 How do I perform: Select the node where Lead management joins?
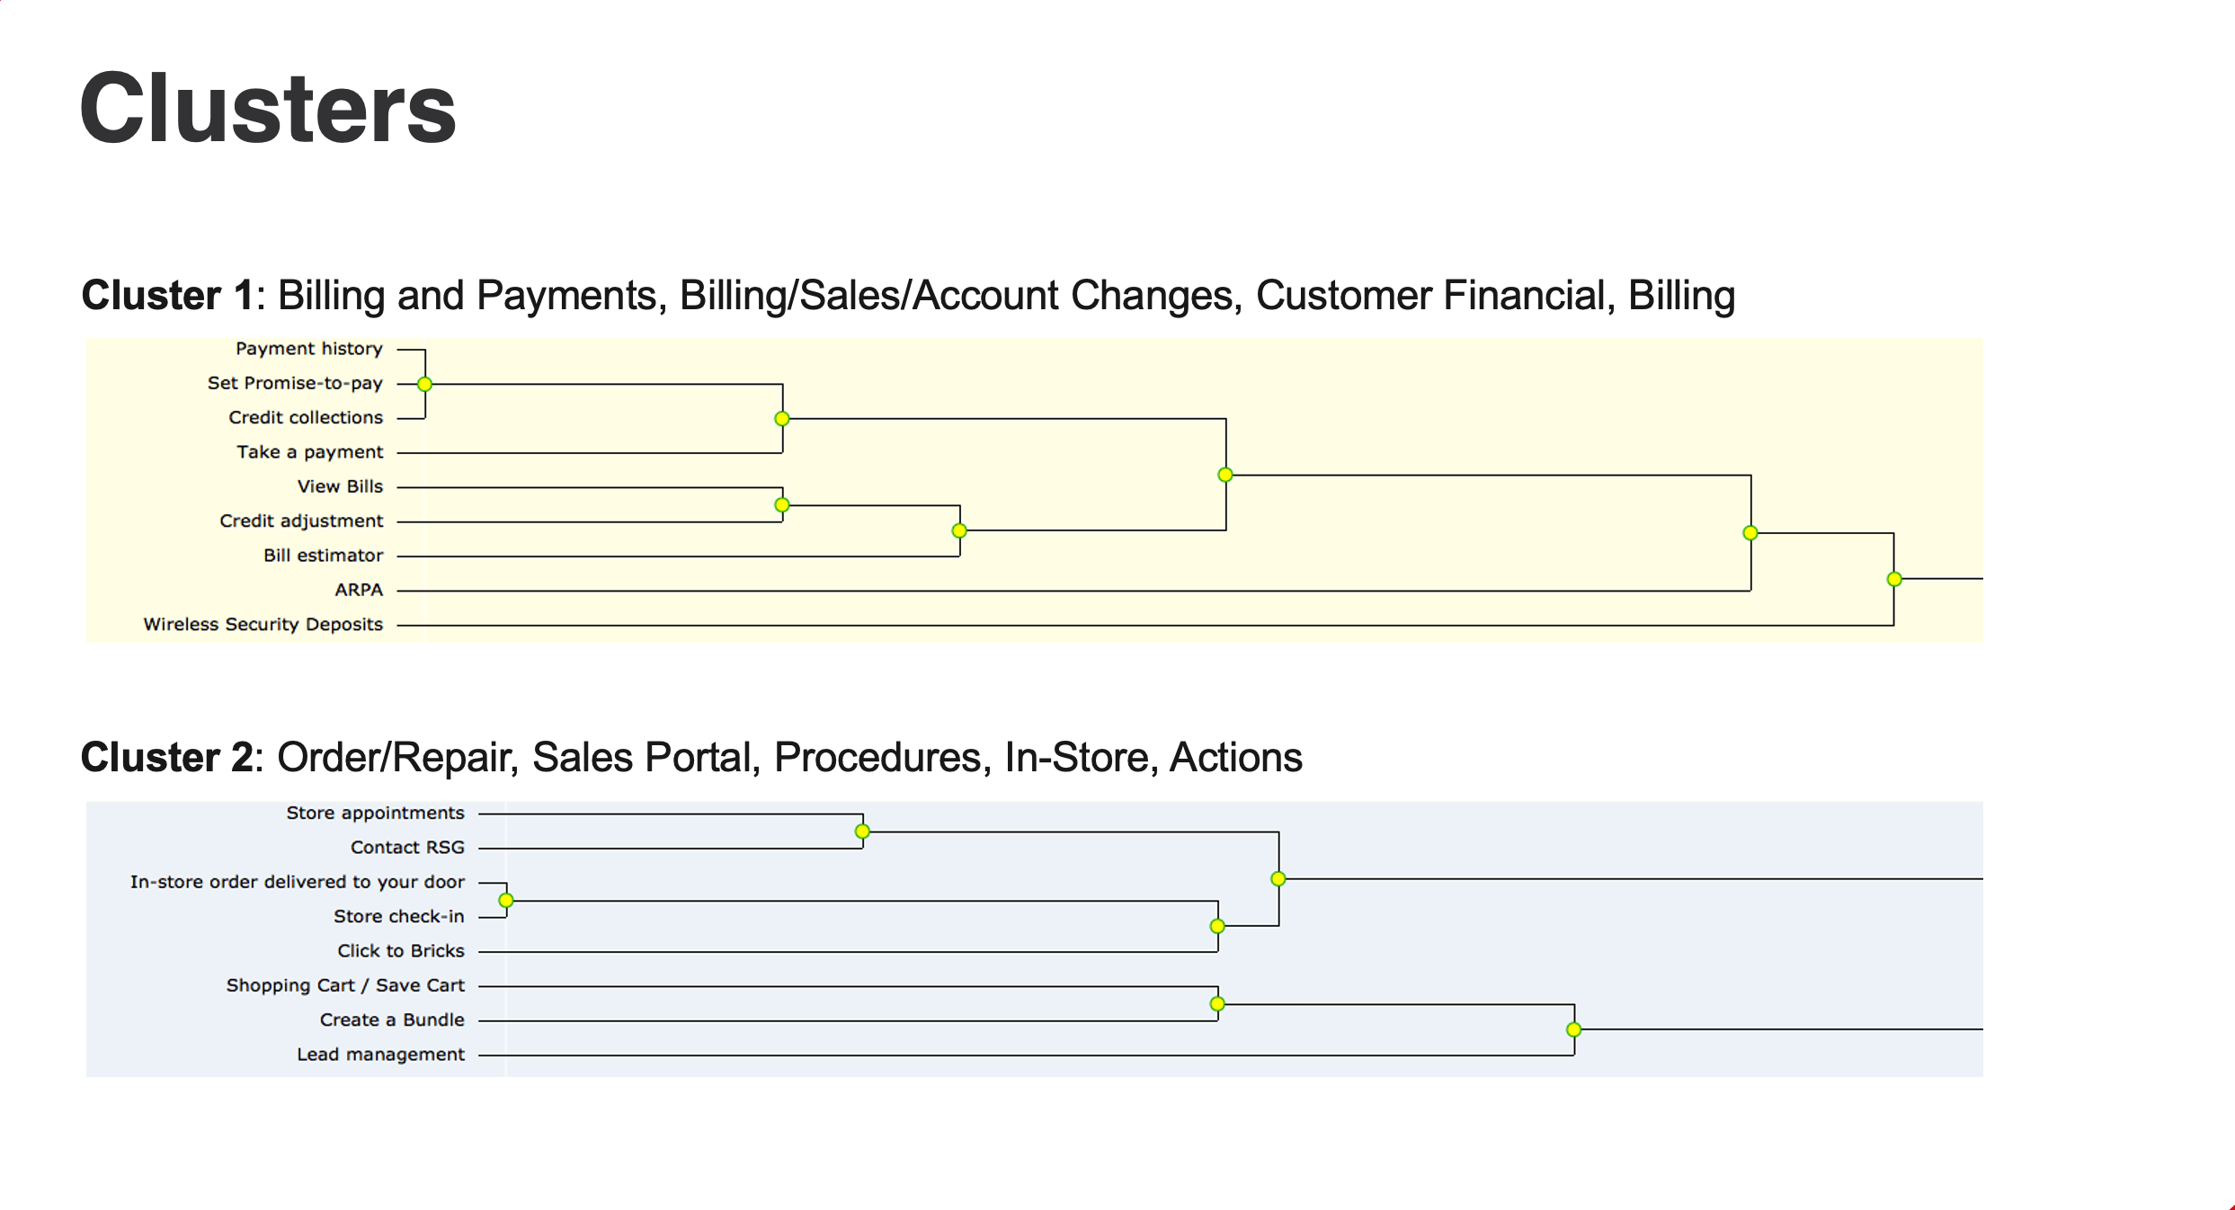tap(1573, 1029)
